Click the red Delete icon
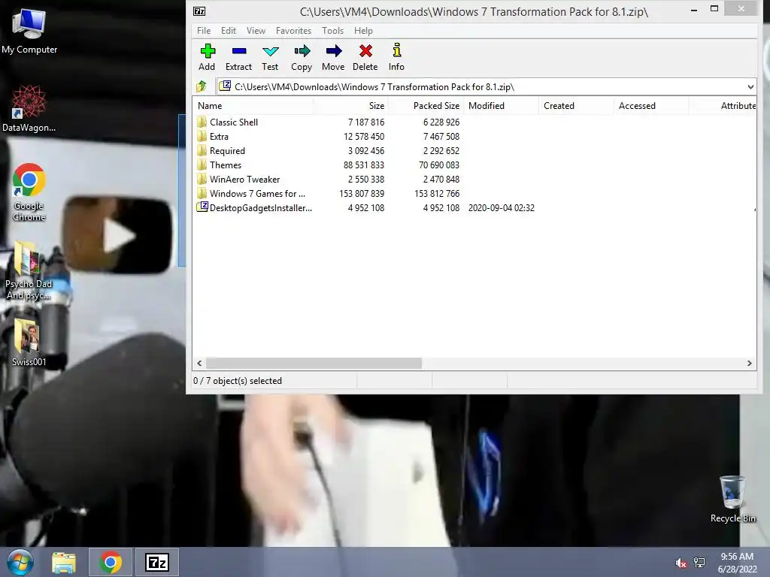 (365, 51)
